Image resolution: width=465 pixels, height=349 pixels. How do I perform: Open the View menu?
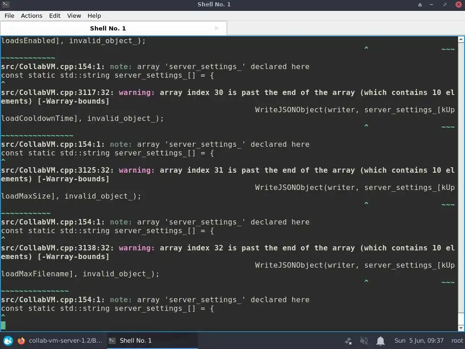[x=74, y=16]
